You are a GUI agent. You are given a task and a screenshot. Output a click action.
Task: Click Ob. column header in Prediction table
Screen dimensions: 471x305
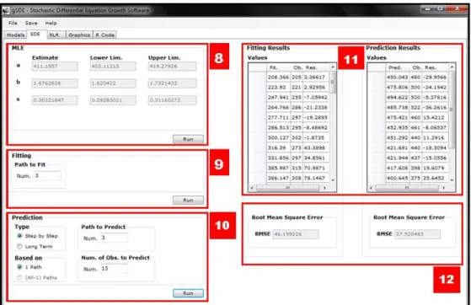(416, 67)
